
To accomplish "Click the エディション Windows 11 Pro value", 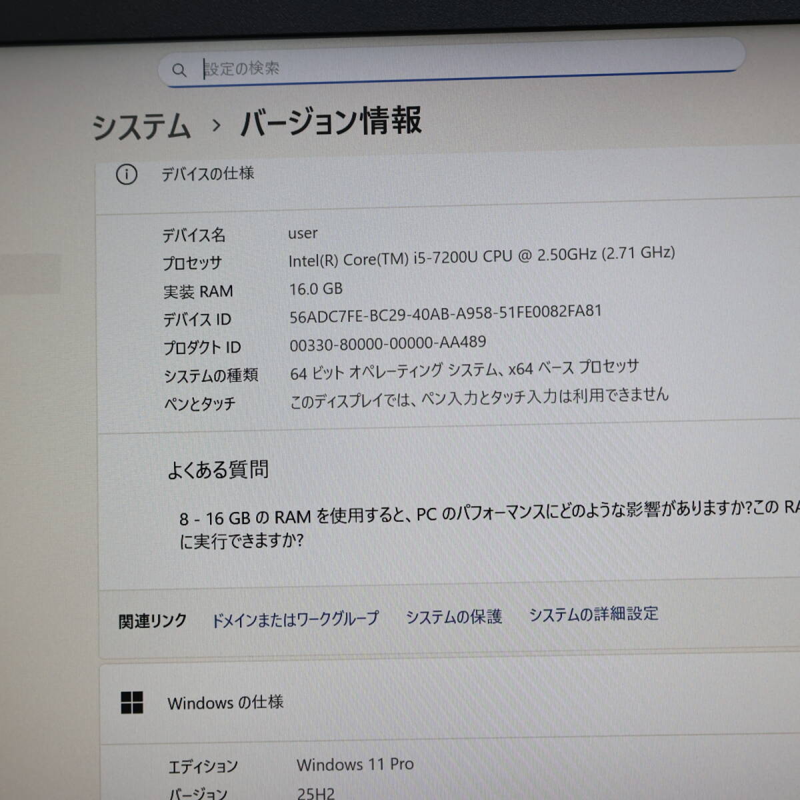I will 355,765.
